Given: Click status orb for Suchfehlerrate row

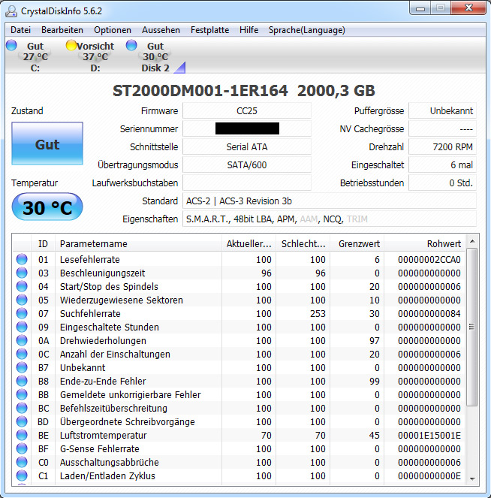Looking at the screenshot, I should click(22, 313).
